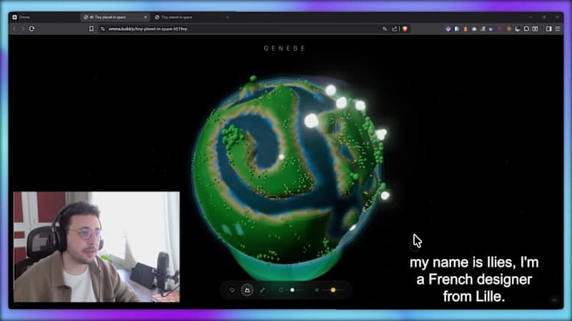Click the bookmark icon left of the address bar
Screen dimensions: 572x321
(92, 29)
